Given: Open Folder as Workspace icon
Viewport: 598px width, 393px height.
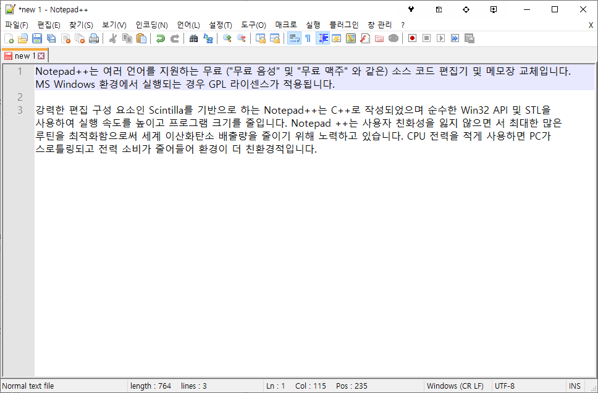Looking at the screenshot, I should pyautogui.click(x=379, y=38).
